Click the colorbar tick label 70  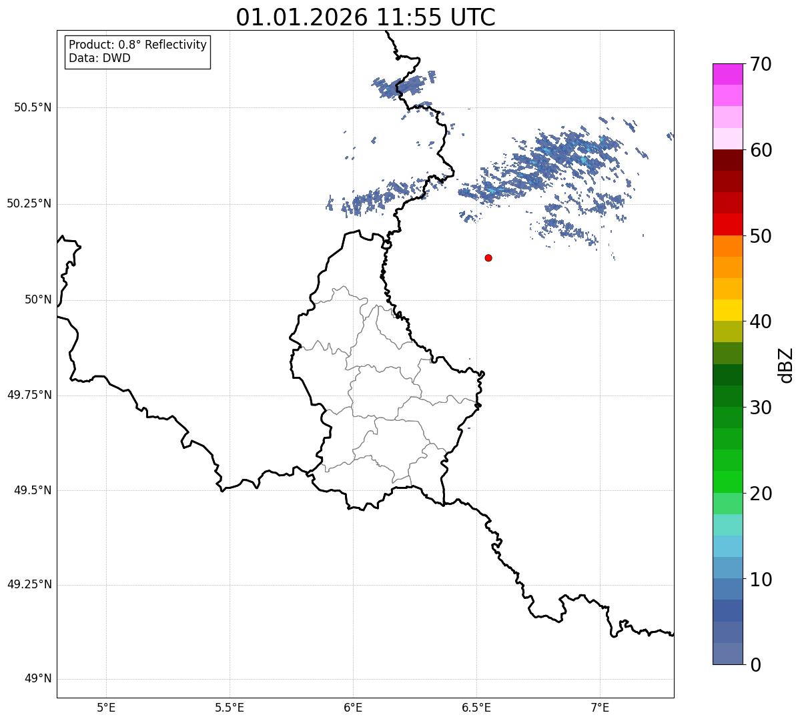click(761, 64)
